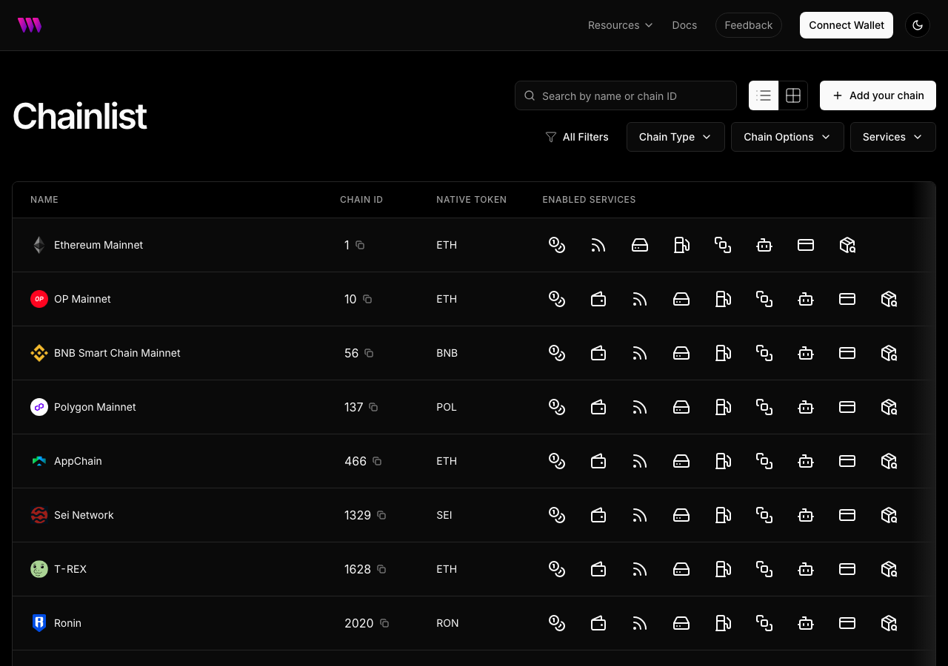The height and width of the screenshot is (666, 948).
Task: Switch to list view layout
Action: [764, 95]
